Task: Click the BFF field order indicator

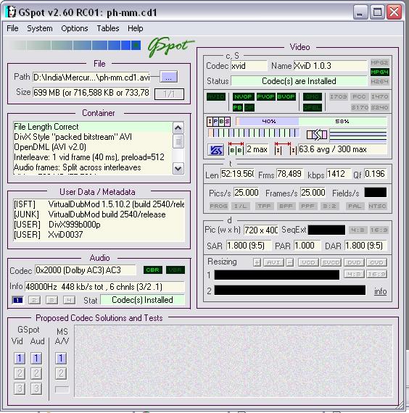Action: pyautogui.click(x=286, y=206)
